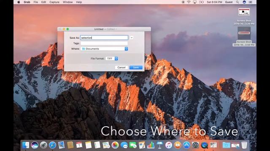Image resolution: width=270 pixels, height=151 pixels.
Task: Open Notification Center icon
Action: 251,2
